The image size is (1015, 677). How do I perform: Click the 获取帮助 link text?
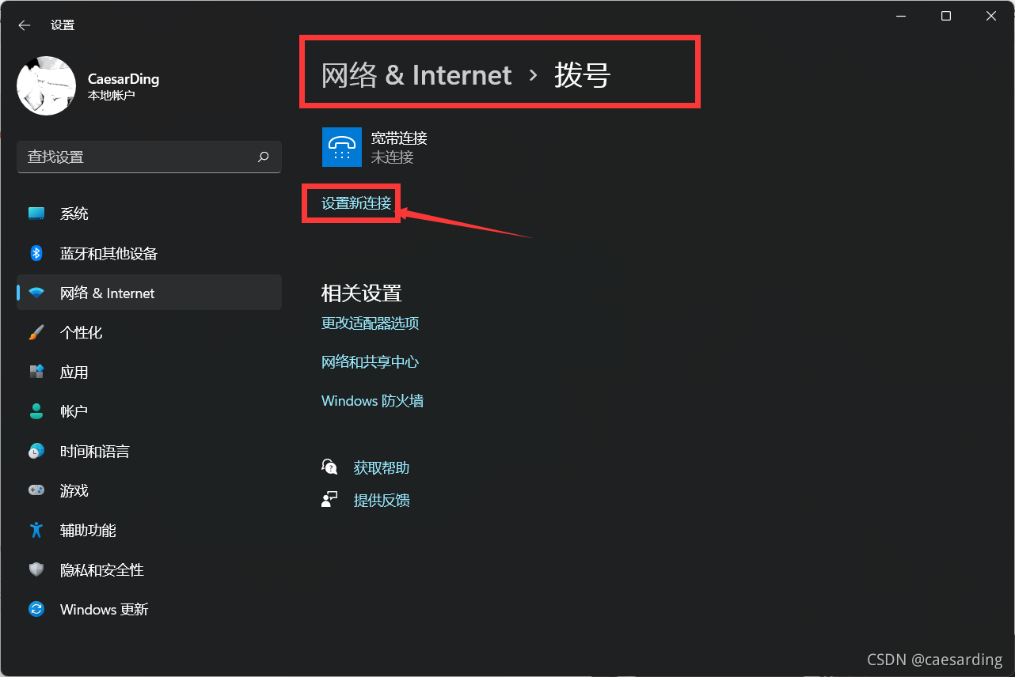pos(382,467)
